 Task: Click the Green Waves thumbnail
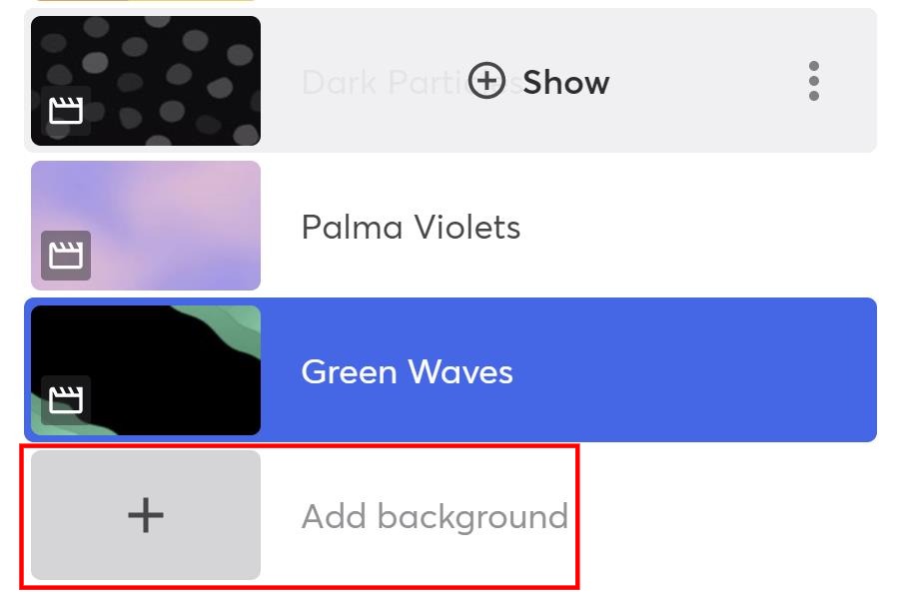click(x=145, y=370)
